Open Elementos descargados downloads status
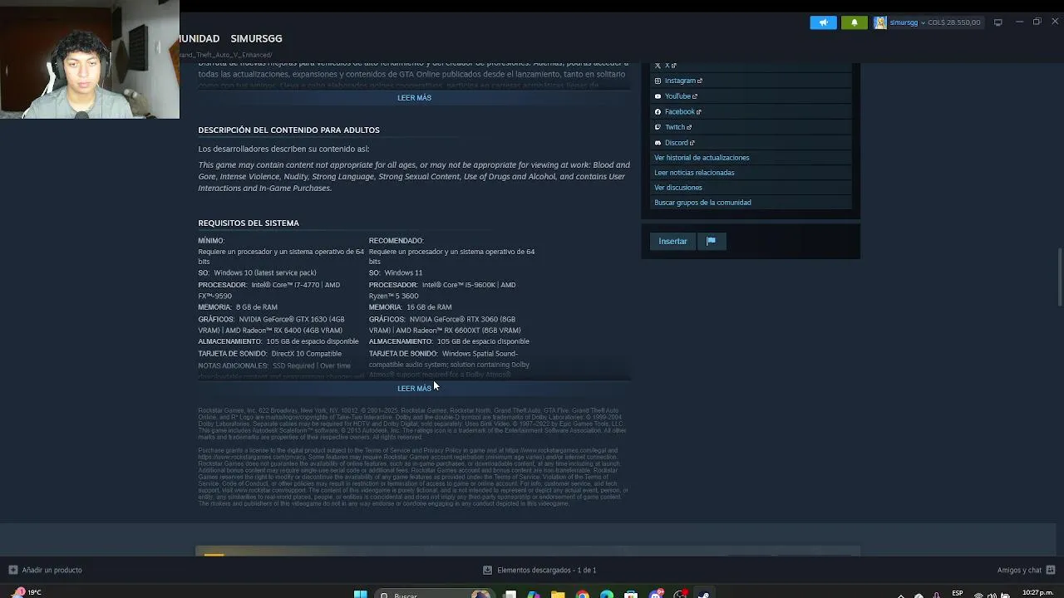 pyautogui.click(x=546, y=570)
